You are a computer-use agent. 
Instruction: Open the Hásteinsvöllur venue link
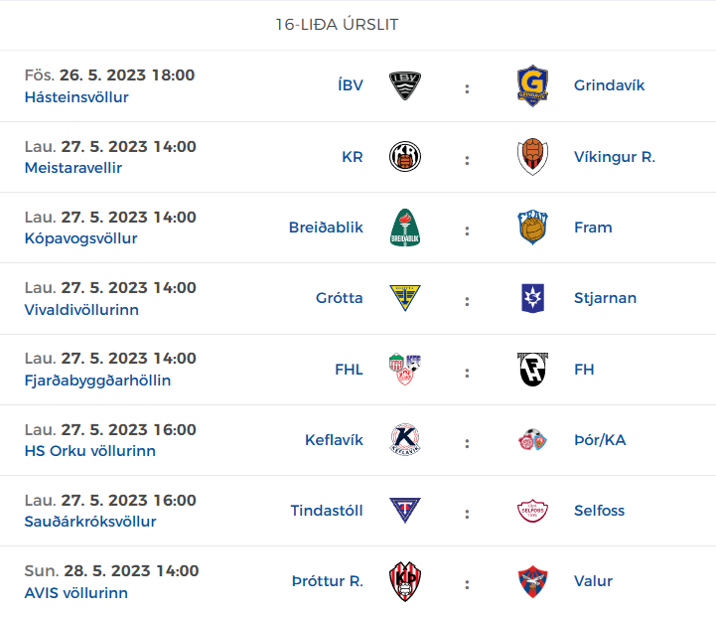[x=76, y=97]
